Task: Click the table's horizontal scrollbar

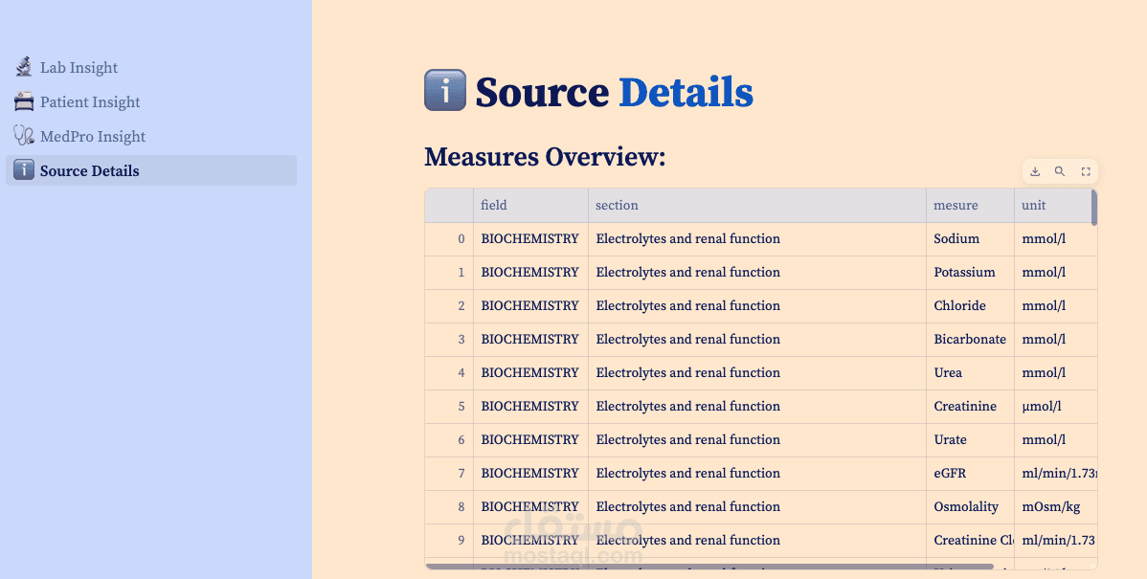Action: [x=670, y=567]
